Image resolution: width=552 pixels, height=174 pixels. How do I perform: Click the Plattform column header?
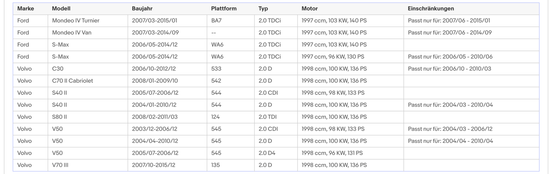tap(224, 8)
